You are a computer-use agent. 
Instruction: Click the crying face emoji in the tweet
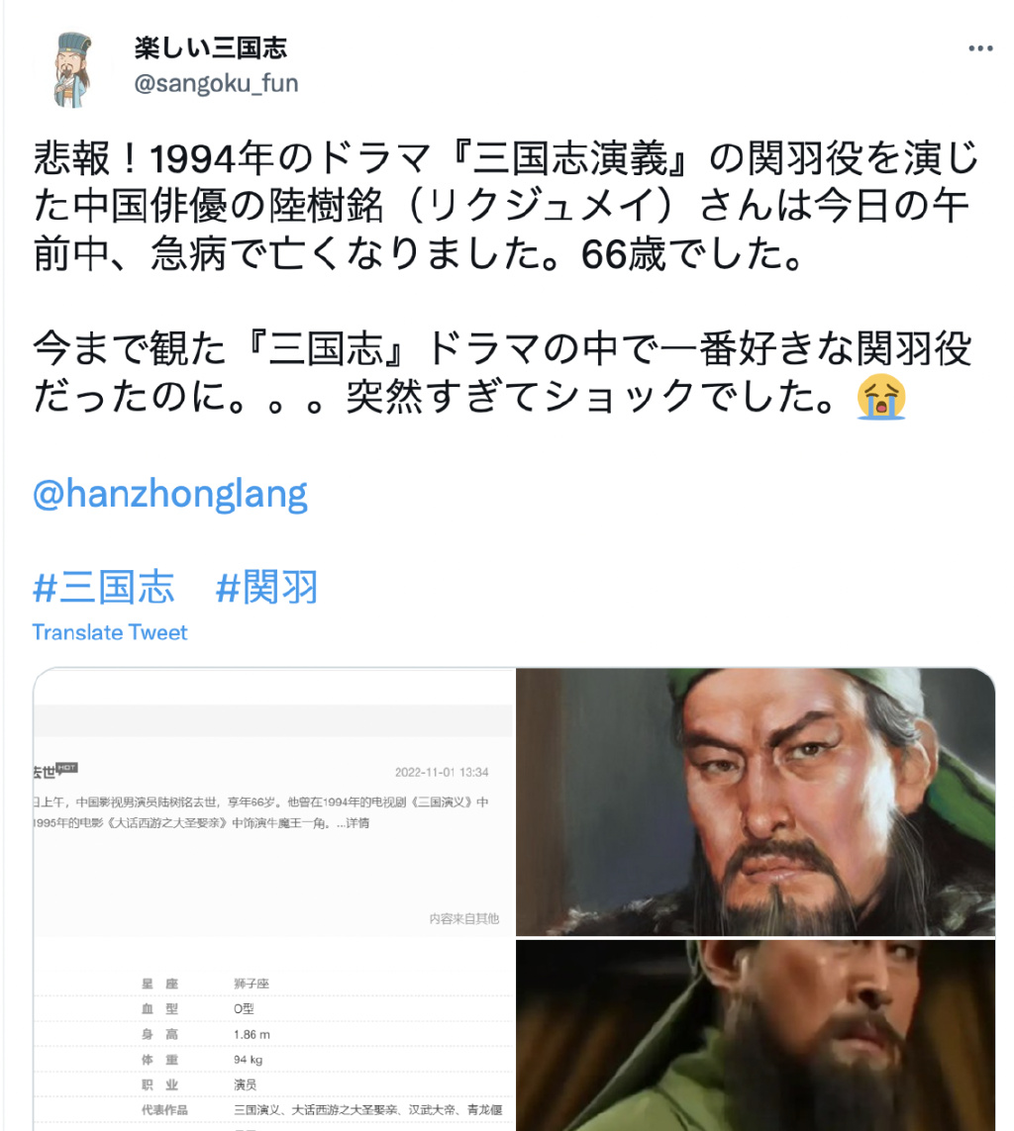[x=881, y=396]
